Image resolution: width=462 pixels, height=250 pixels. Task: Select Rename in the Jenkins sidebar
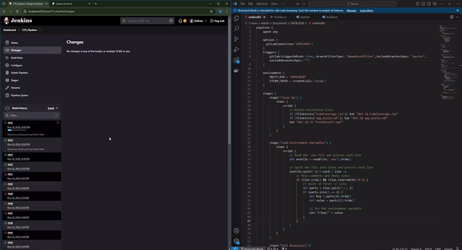pyautogui.click(x=15, y=88)
